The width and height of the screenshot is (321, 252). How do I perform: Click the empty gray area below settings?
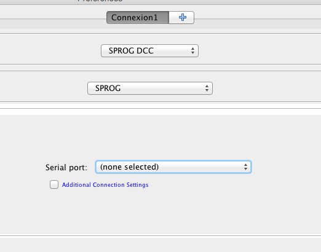(x=160, y=213)
